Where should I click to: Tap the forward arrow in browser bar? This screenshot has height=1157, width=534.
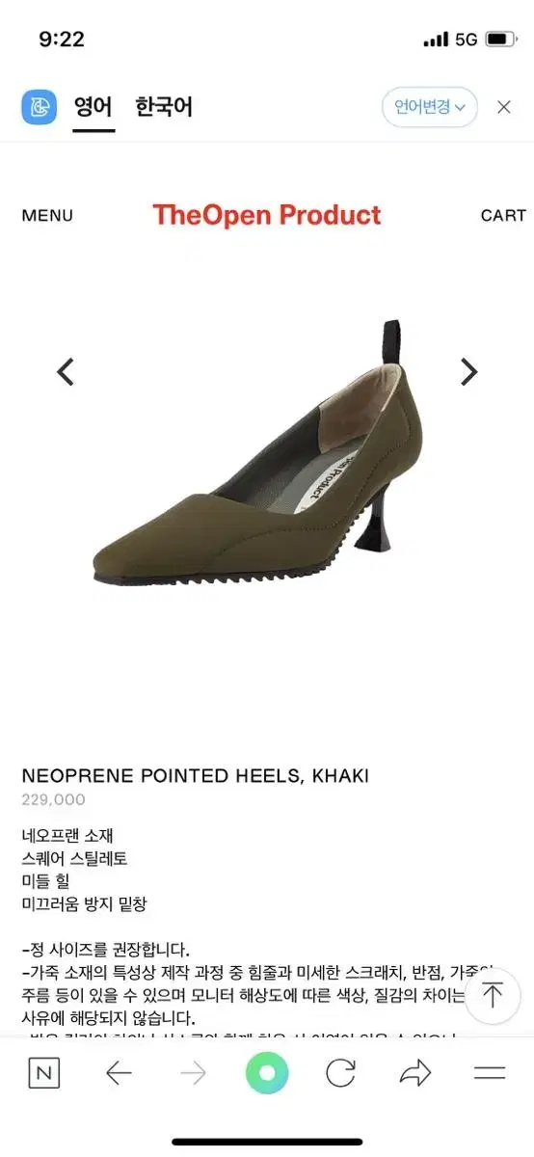pyautogui.click(x=193, y=1073)
